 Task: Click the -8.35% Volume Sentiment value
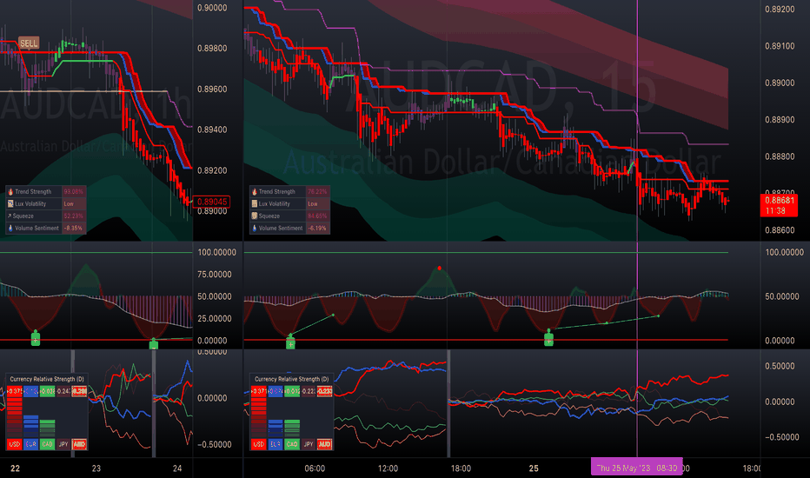pyautogui.click(x=73, y=228)
